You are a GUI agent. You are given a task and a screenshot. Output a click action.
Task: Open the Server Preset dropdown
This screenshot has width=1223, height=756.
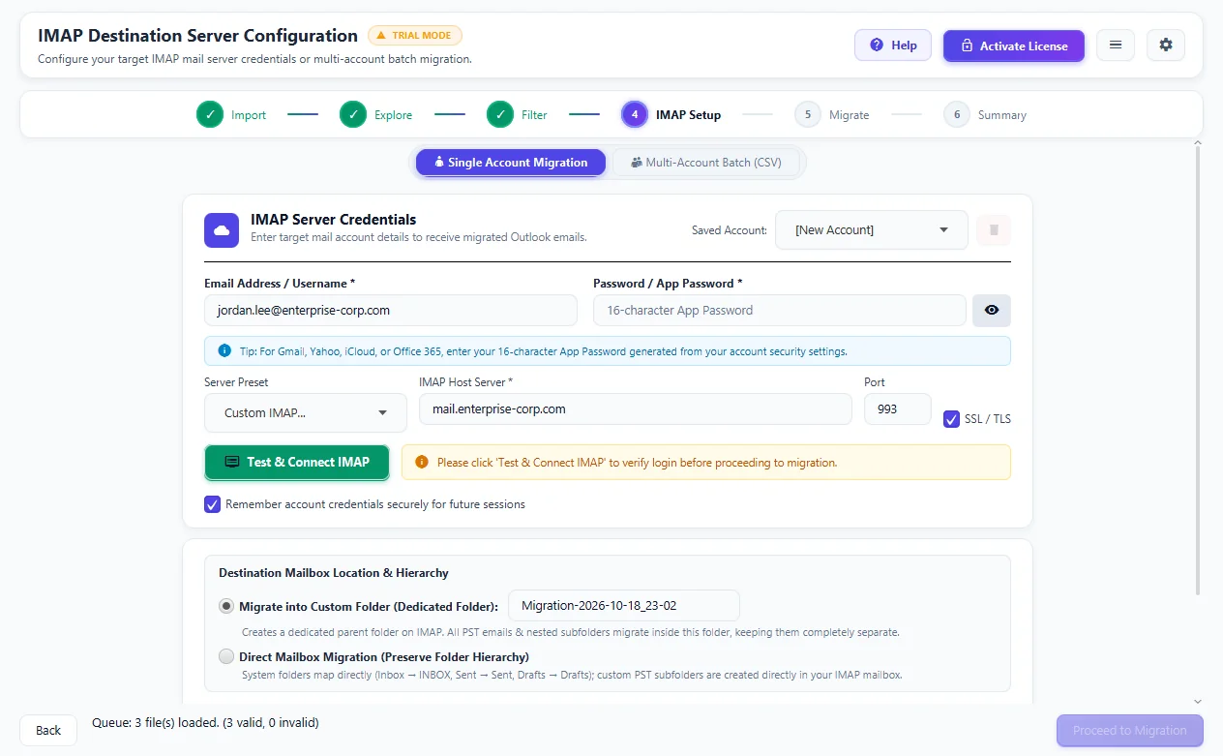[306, 412]
